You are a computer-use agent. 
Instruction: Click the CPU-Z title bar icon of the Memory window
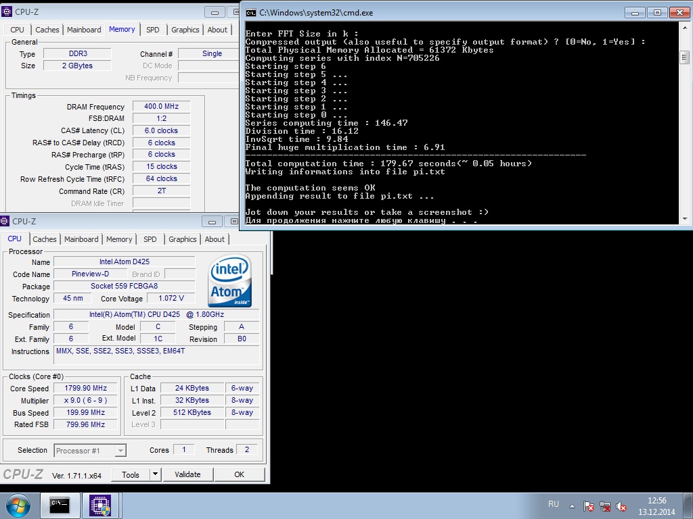pos(7,12)
